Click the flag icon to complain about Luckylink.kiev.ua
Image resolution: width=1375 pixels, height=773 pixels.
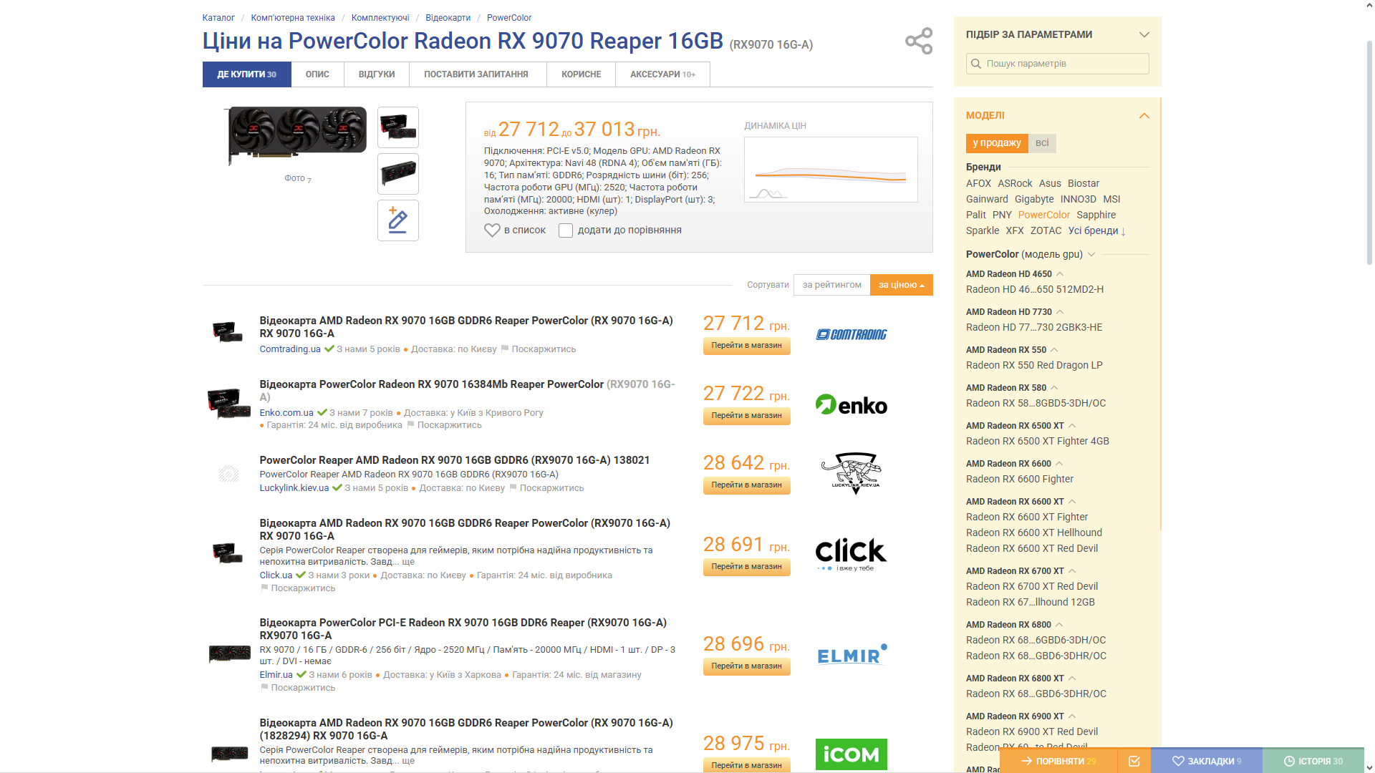tap(513, 488)
